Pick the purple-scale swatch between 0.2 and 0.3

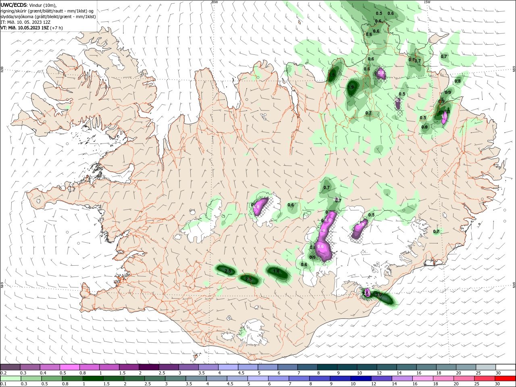10,367
